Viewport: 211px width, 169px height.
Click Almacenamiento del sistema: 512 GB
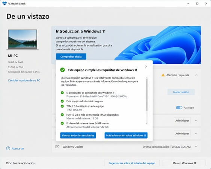(87, 127)
